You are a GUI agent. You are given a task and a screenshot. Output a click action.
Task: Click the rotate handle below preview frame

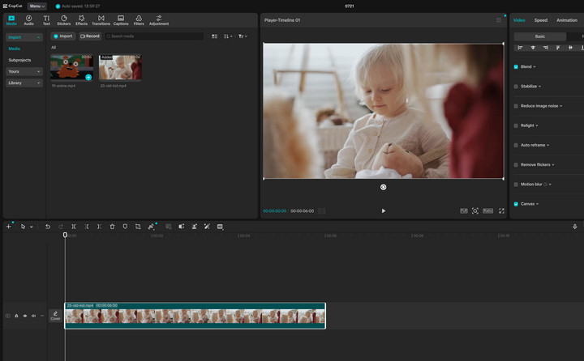point(383,187)
